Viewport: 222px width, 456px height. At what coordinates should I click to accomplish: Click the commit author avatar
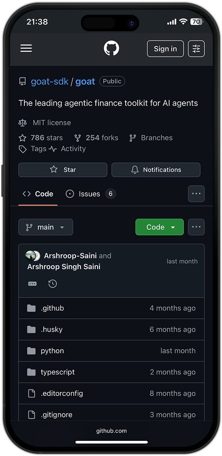30,256
